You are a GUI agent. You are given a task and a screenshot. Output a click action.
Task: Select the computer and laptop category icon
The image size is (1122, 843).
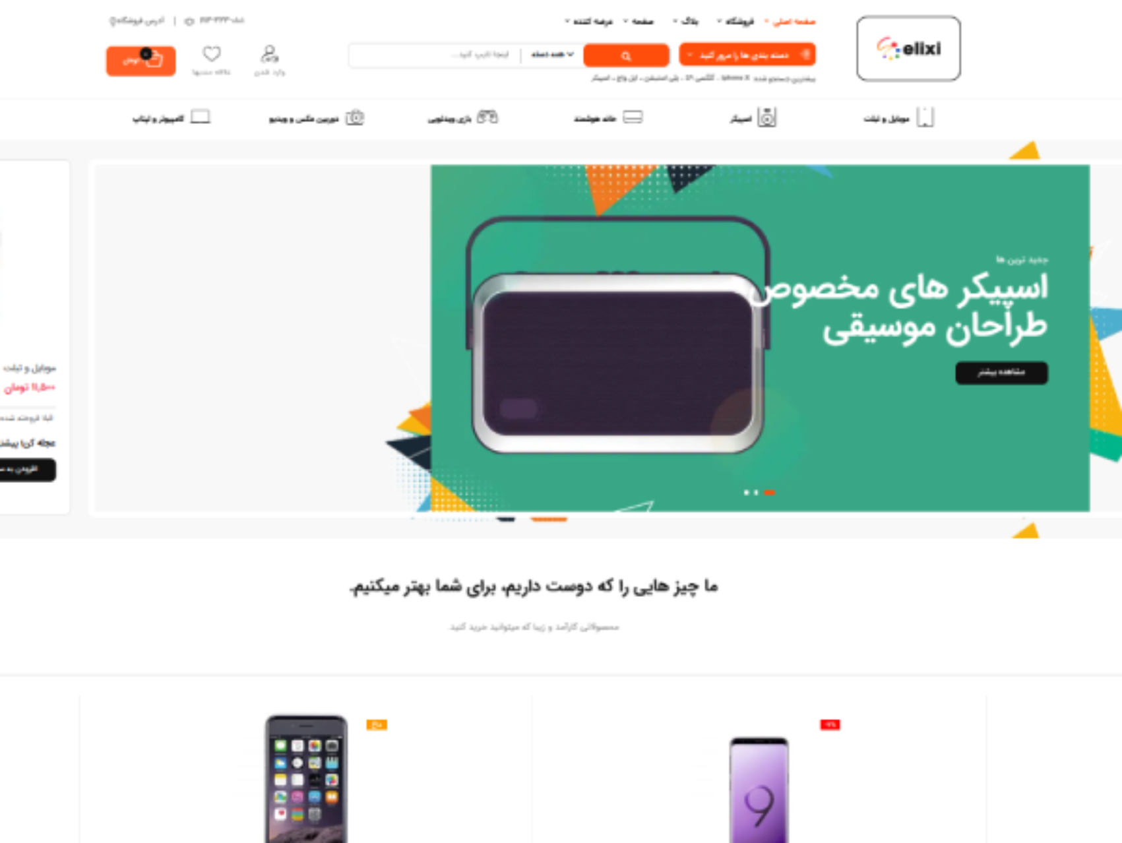(201, 117)
